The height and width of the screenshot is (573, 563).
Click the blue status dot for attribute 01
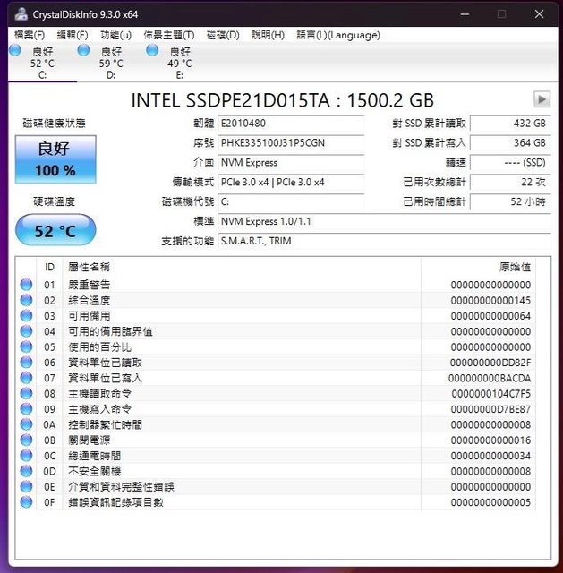(x=27, y=285)
